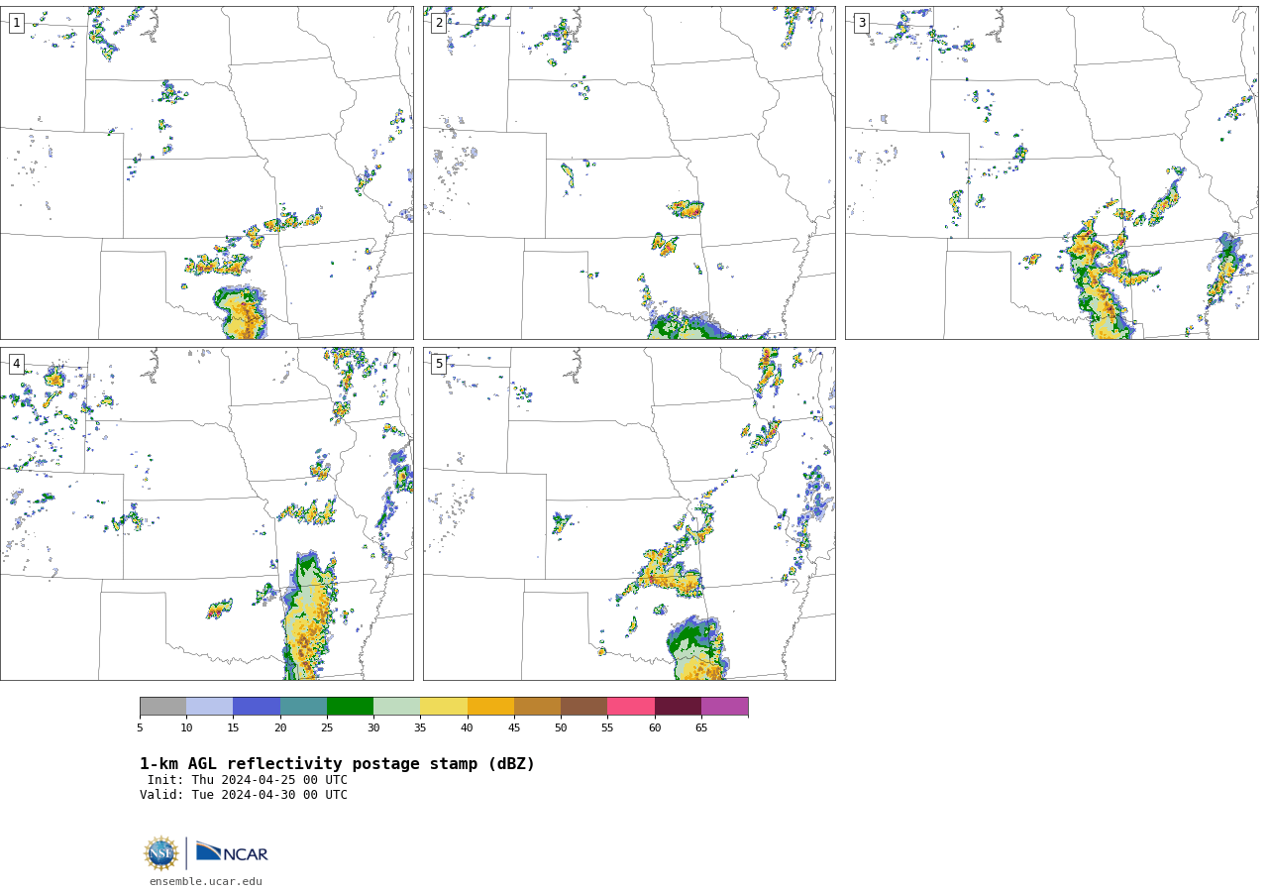Click the colorbar tick label 60
Viewport: 1268px width, 893px height.
(x=655, y=728)
